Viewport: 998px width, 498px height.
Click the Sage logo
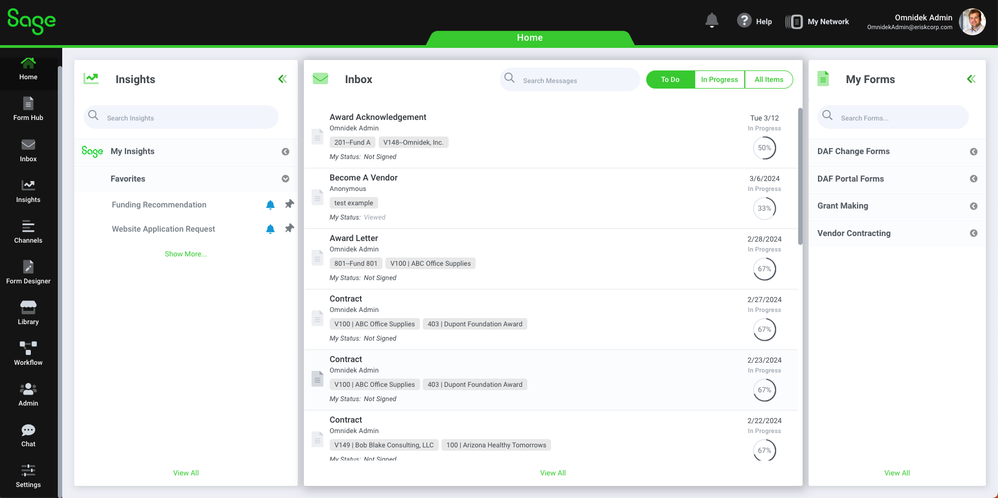tap(31, 21)
